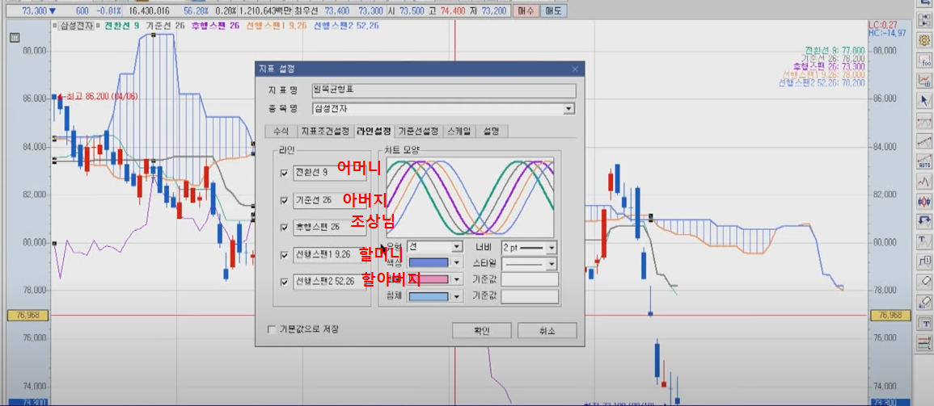Cancel with the 취소 button
Screen dimensions: 934x406
(x=547, y=330)
